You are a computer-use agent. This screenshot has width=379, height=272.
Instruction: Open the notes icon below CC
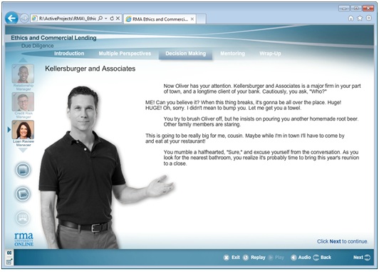(9, 261)
